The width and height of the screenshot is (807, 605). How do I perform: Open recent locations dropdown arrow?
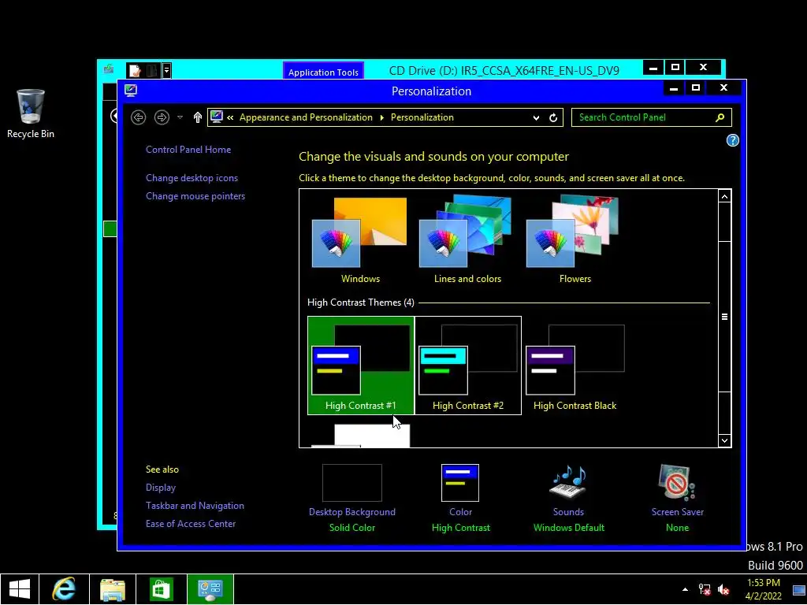[180, 117]
